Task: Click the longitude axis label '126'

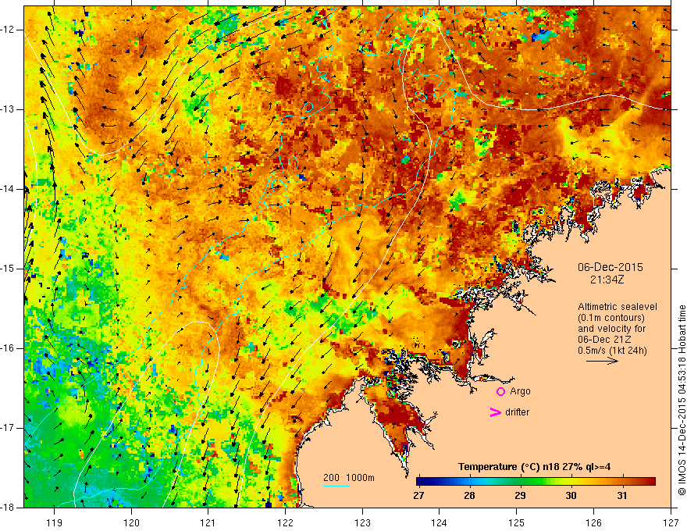Action: point(593,522)
